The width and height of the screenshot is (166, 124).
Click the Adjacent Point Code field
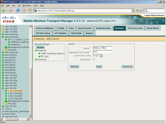pyautogui.click(x=102, y=52)
